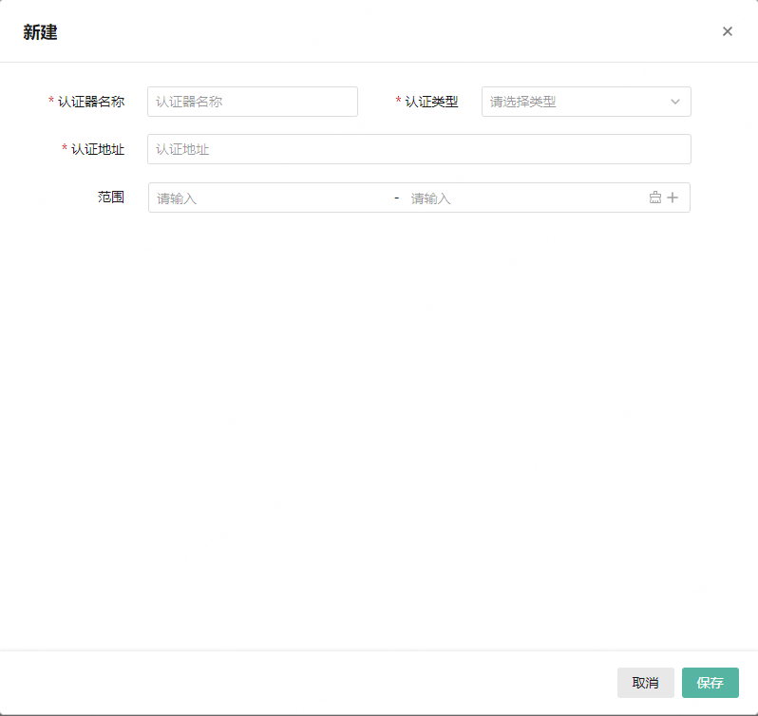
Task: Click the 认证地址 field label
Action: tap(98, 149)
